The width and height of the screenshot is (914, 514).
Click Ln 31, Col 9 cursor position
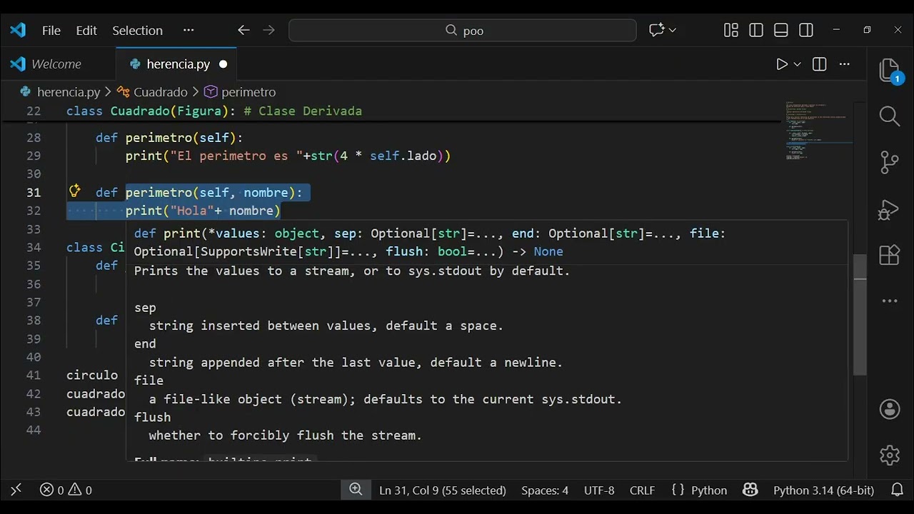coord(442,490)
